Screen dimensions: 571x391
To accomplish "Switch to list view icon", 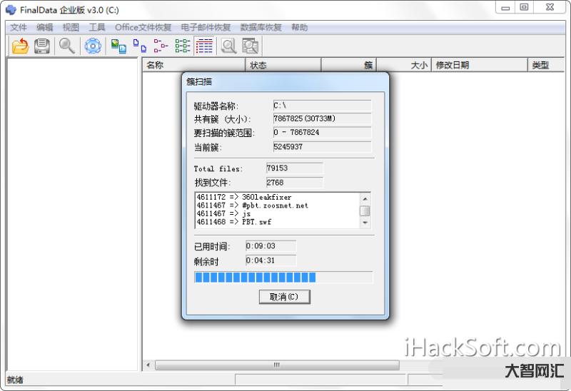I will coord(161,46).
